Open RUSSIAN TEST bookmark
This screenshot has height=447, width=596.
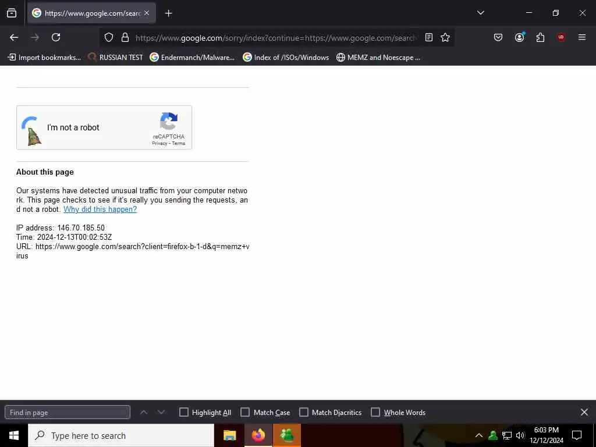point(116,58)
